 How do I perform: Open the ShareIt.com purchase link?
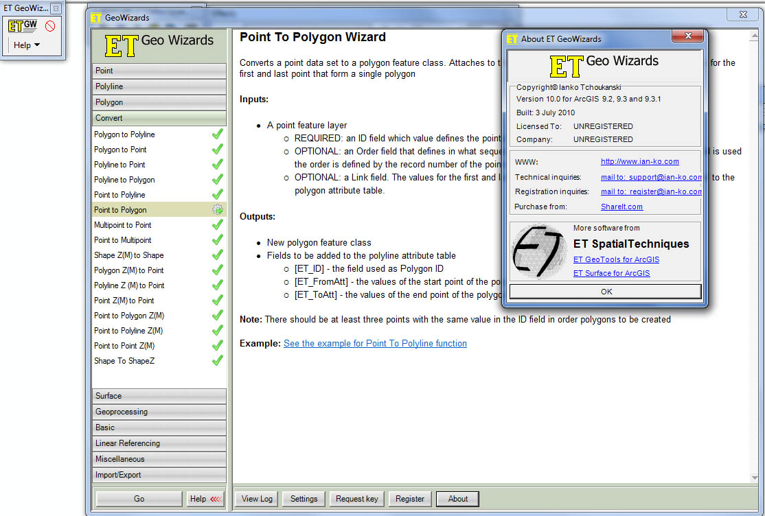(621, 207)
